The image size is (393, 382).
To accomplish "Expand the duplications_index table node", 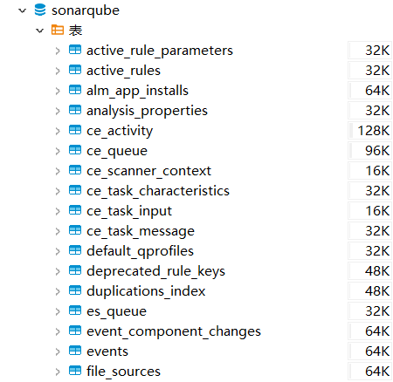I will 58,291.
